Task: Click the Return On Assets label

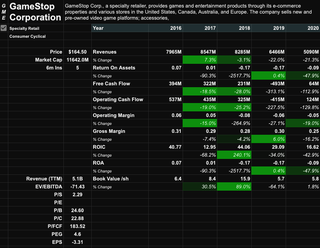Action: click(120, 68)
